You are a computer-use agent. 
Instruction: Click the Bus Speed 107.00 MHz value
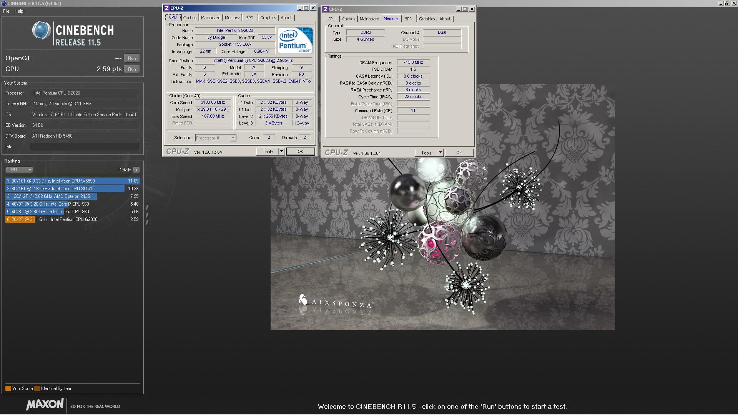(213, 116)
